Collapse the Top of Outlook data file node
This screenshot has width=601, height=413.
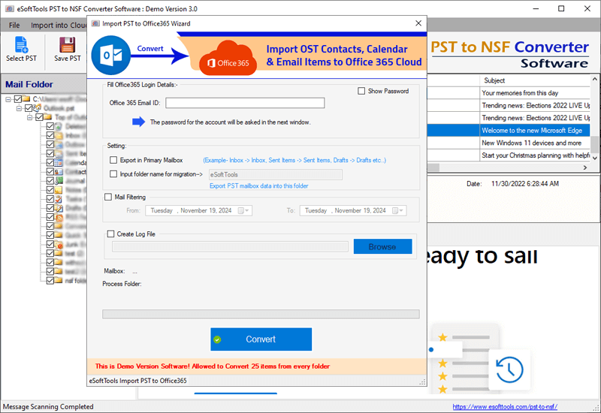[29, 117]
